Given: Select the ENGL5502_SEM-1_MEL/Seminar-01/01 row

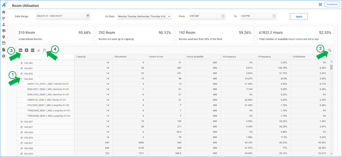Looking at the screenshot, I should click(173, 95).
